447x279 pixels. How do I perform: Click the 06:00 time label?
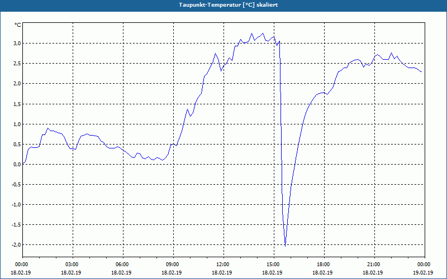click(x=123, y=264)
